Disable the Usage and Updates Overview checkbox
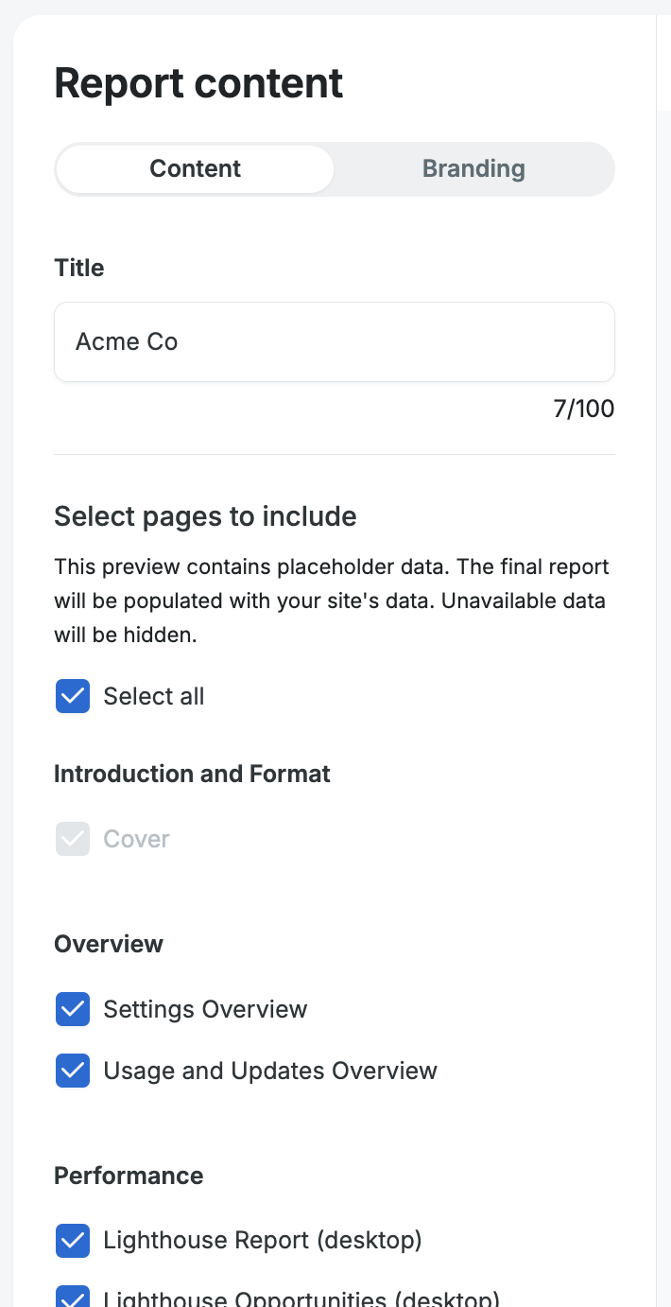671x1307 pixels. click(73, 1071)
